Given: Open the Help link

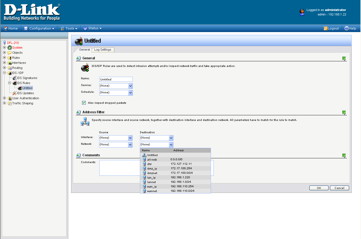Looking at the screenshot, I should [x=350, y=28].
